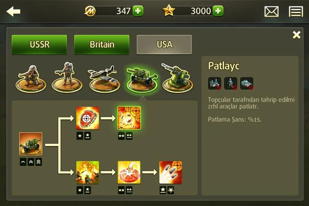Close the upgrade panel with X
Viewport: 309px width, 206px height.
pyautogui.click(x=296, y=35)
